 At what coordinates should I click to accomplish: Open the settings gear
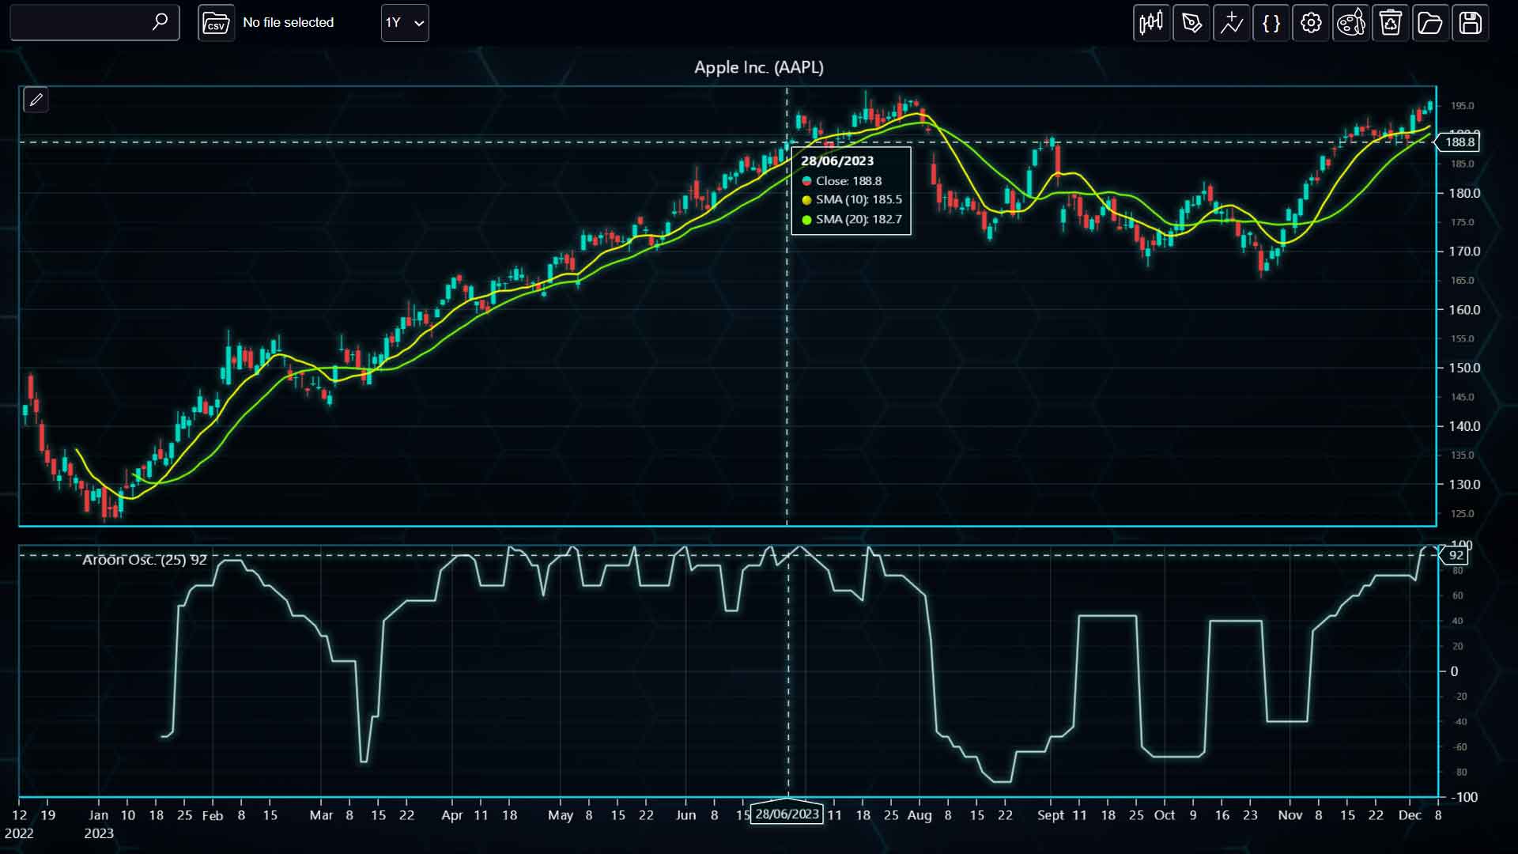[1311, 23]
